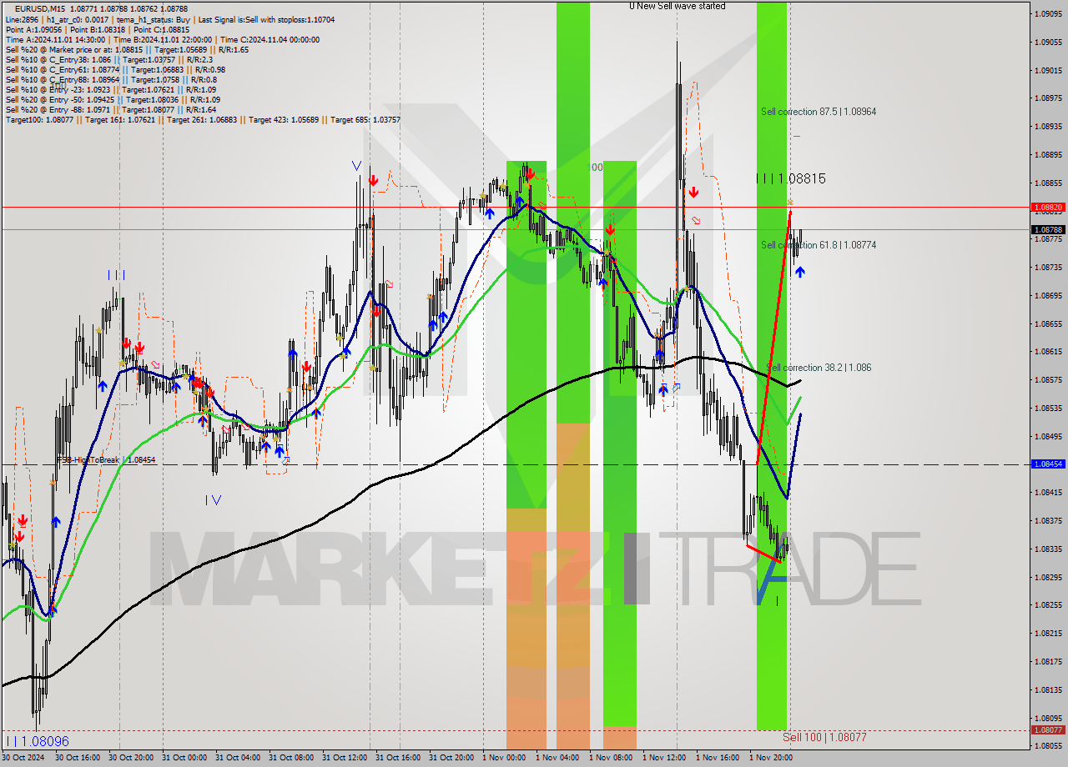Select the '31 Oct 00:00' time axis label
This screenshot has width=1068, height=767.
184,758
